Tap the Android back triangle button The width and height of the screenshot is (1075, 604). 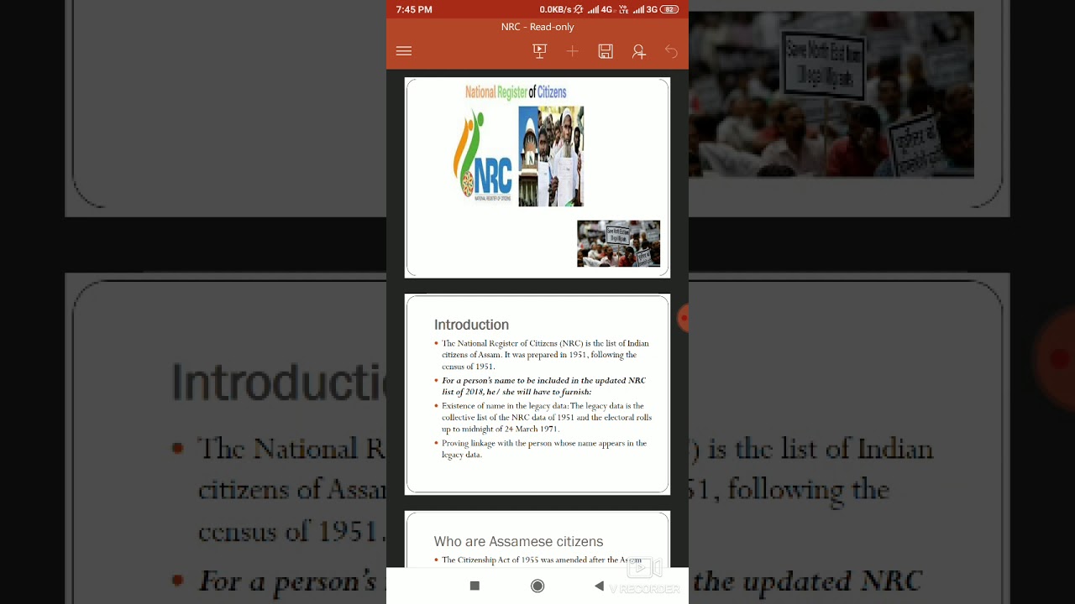(599, 586)
